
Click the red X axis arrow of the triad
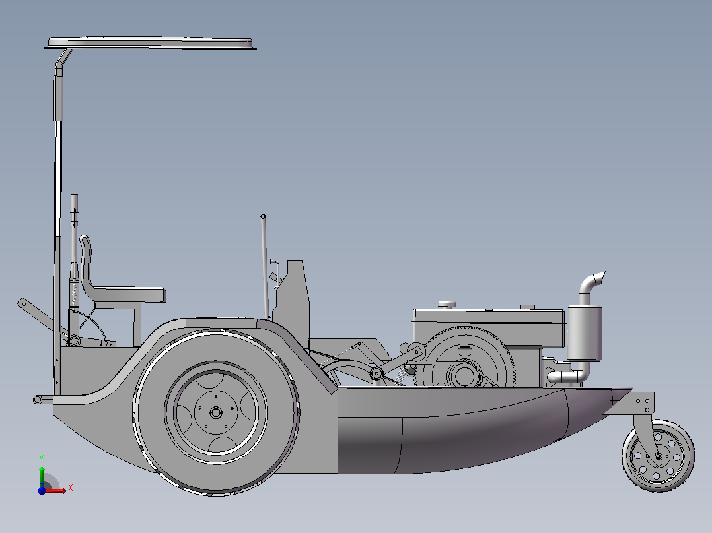tap(57, 491)
